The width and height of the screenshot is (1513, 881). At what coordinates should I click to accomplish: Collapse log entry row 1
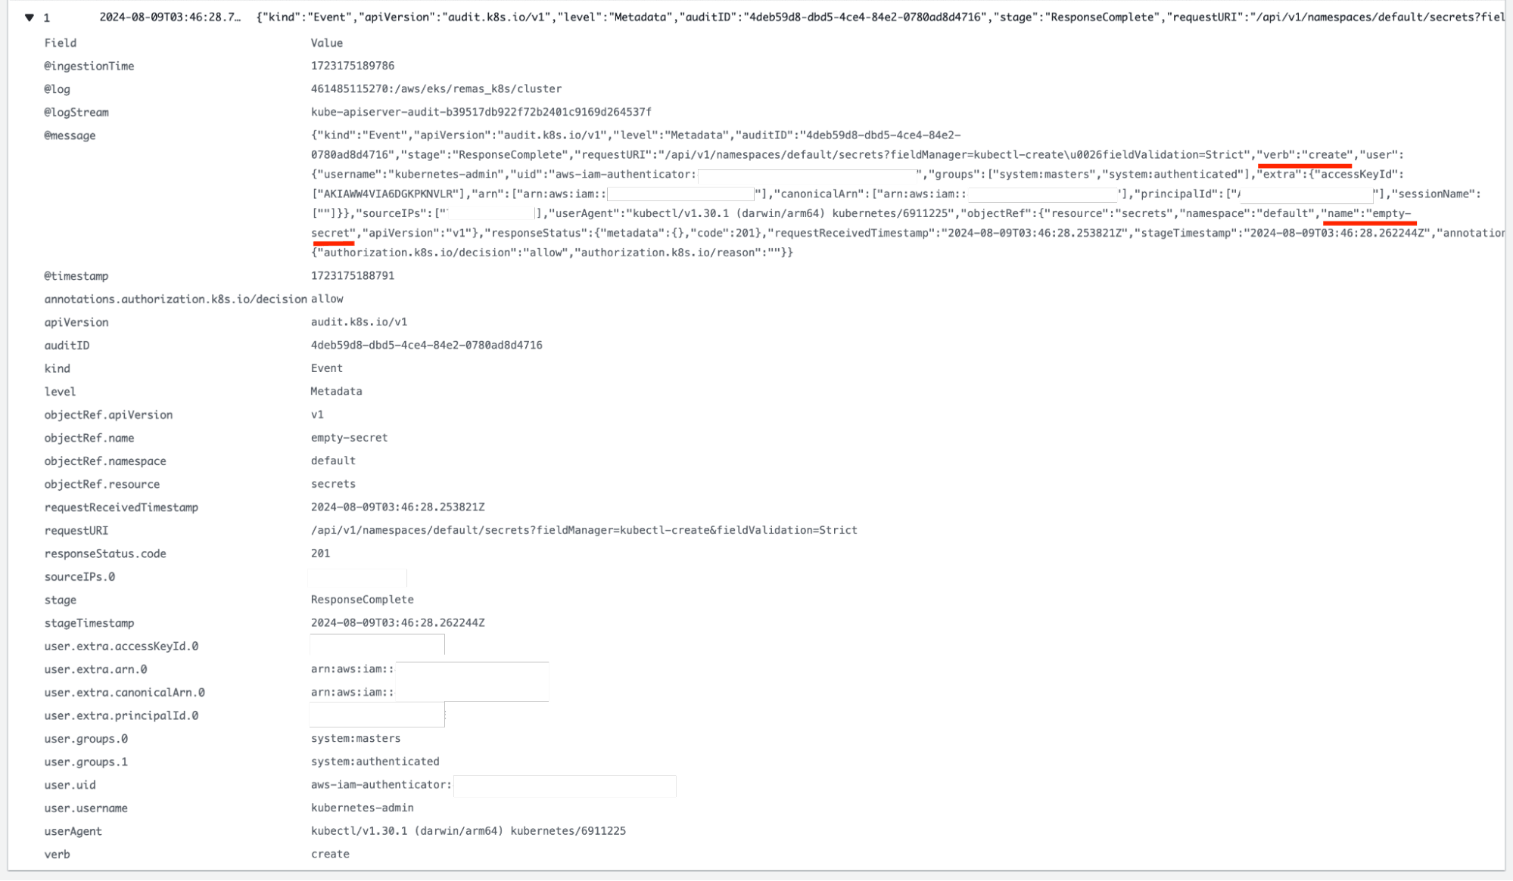click(x=30, y=17)
